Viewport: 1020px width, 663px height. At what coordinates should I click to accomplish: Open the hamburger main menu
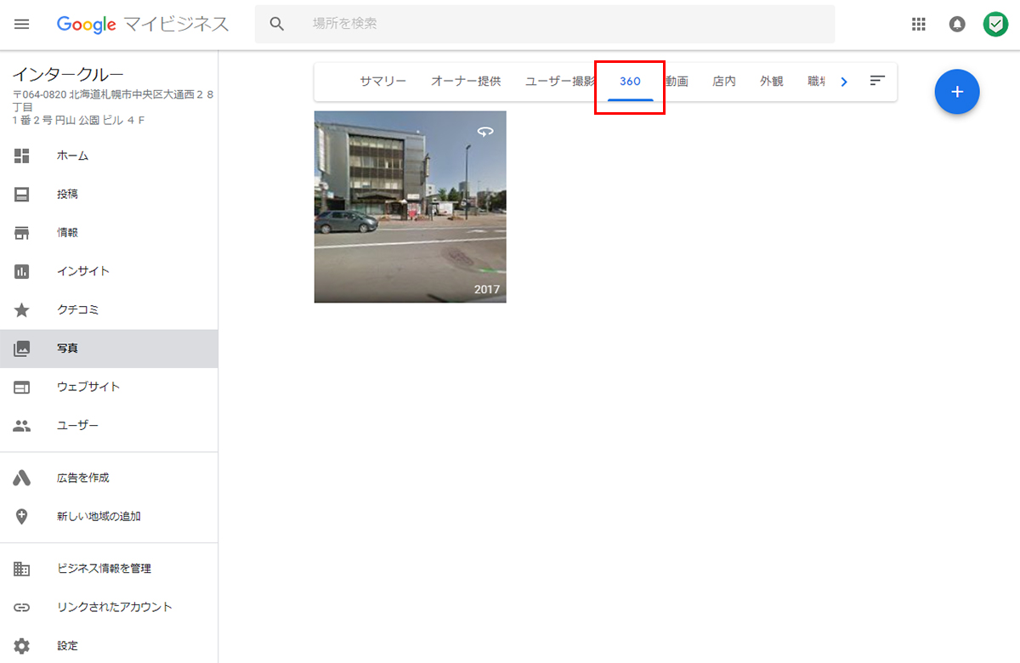22,24
